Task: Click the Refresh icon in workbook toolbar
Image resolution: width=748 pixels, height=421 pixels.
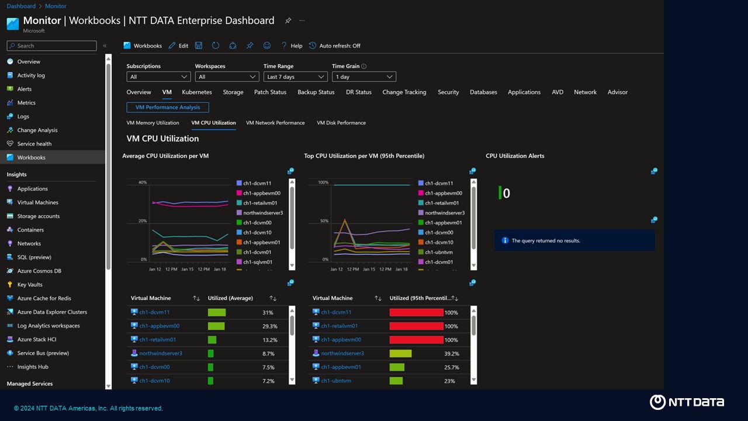Action: tap(216, 46)
